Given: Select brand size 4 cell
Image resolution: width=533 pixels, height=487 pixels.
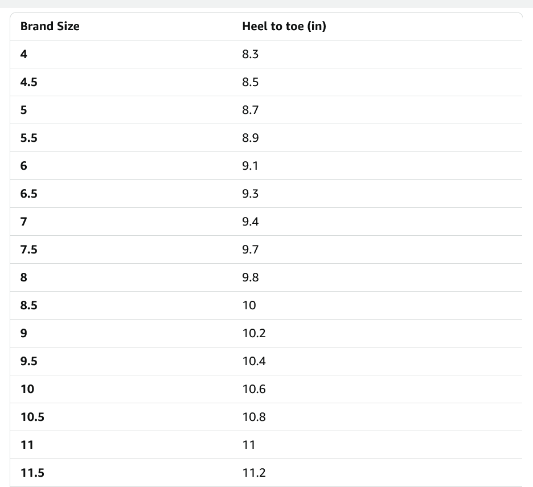Looking at the screenshot, I should click(23, 54).
